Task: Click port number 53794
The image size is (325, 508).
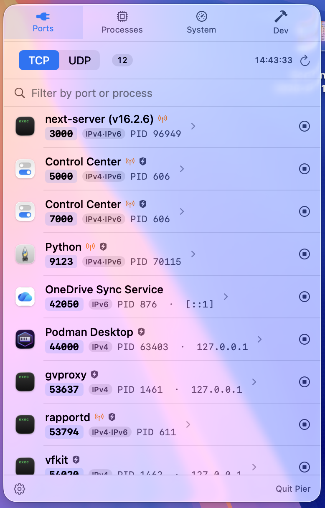Action: tap(64, 432)
